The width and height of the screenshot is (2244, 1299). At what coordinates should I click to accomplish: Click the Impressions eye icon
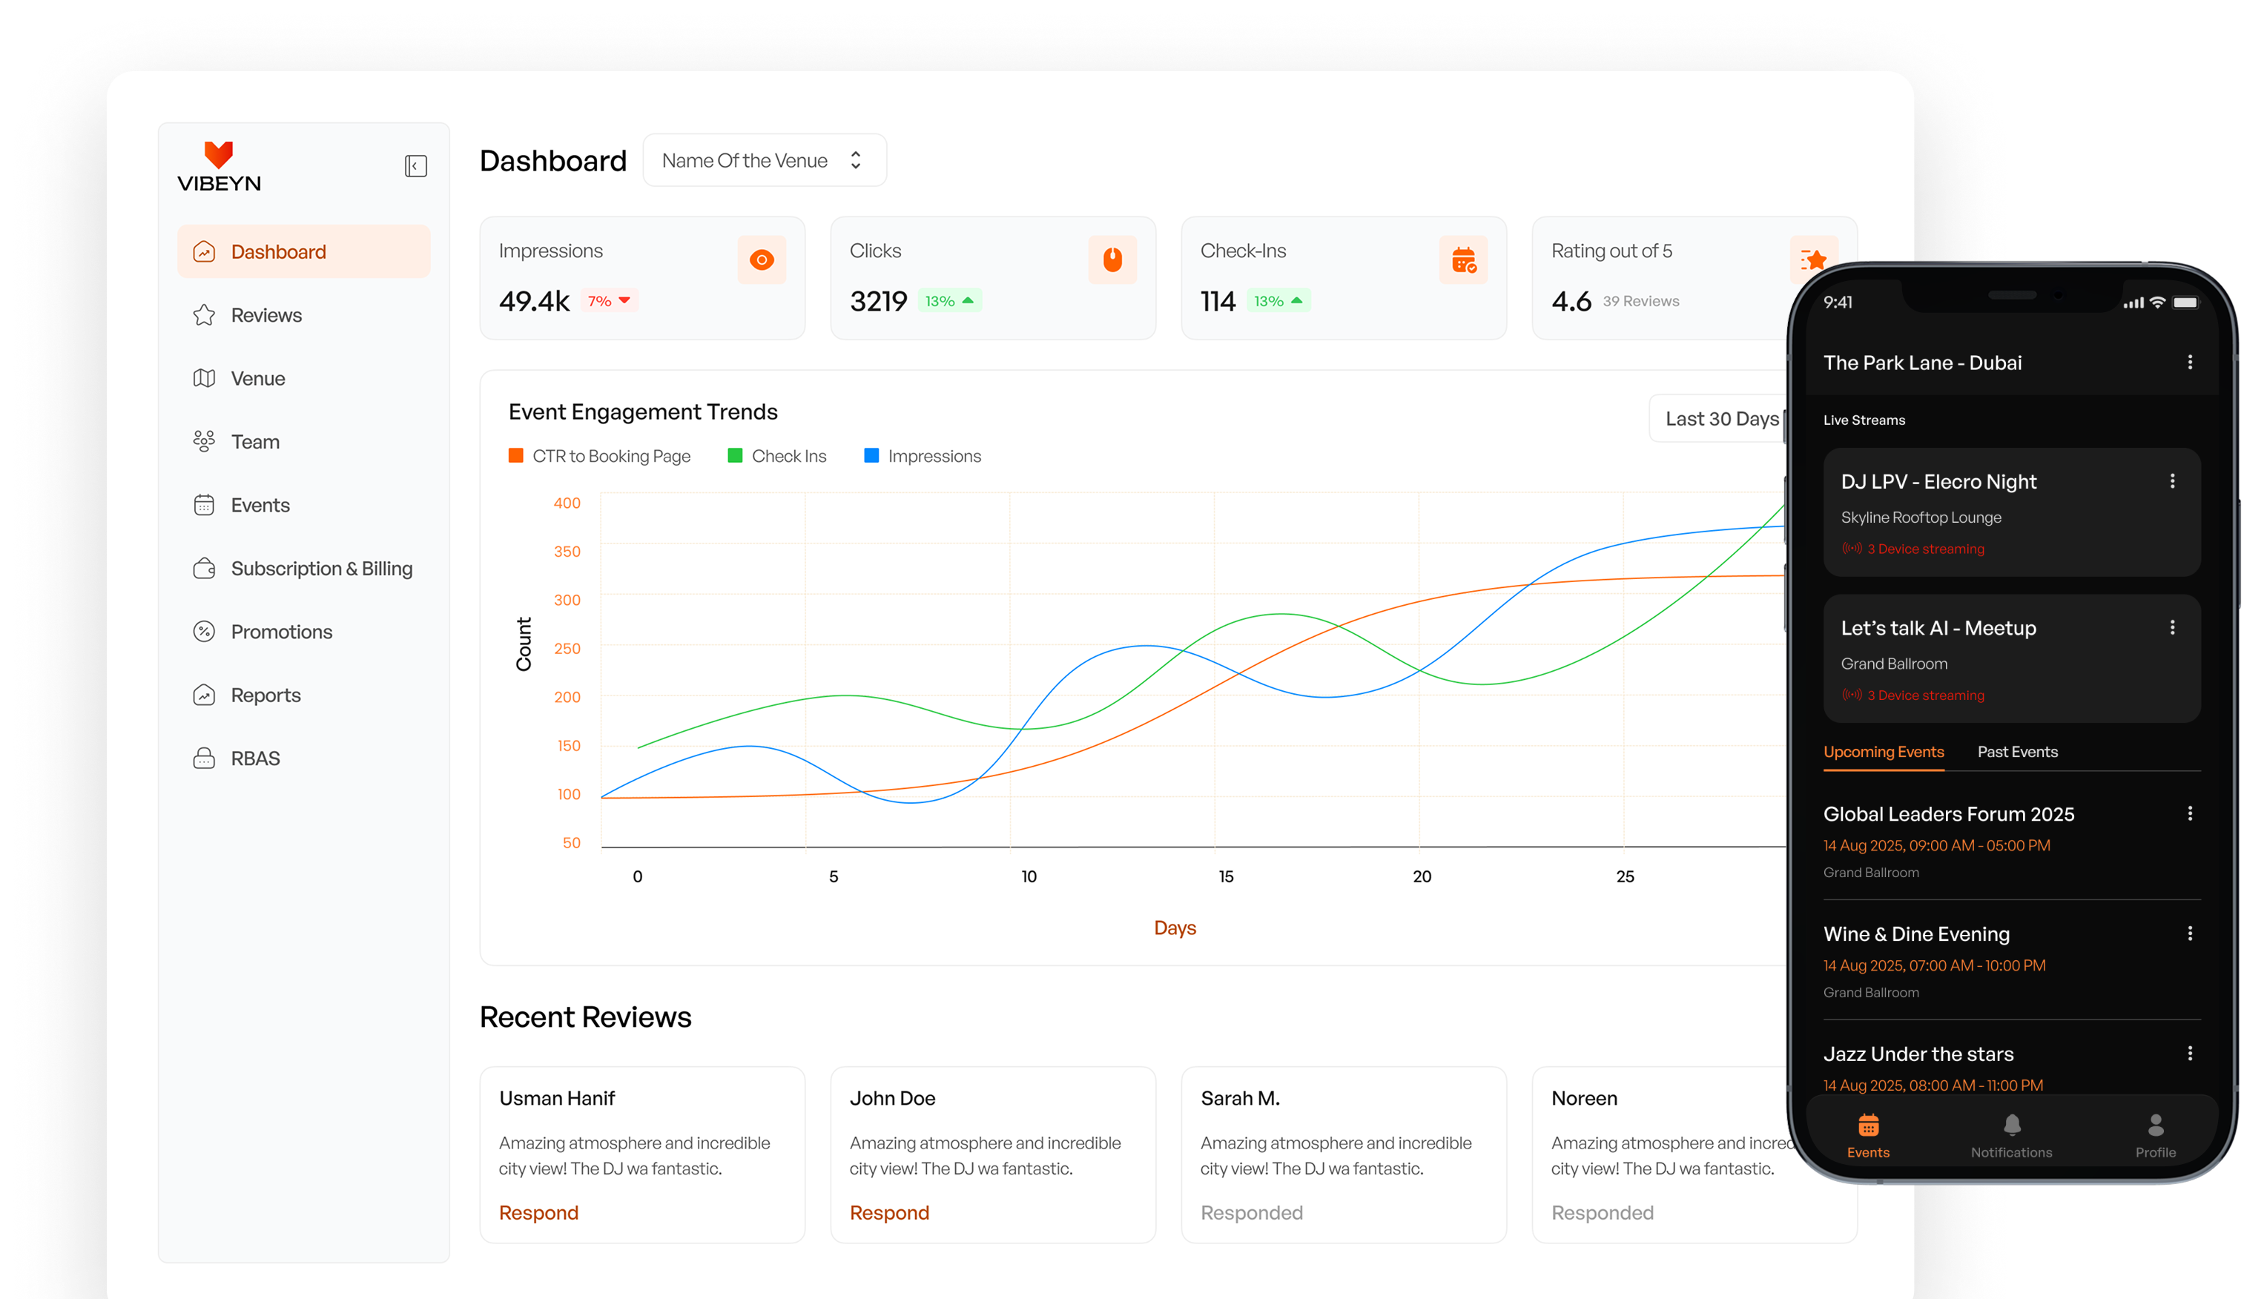(x=762, y=260)
